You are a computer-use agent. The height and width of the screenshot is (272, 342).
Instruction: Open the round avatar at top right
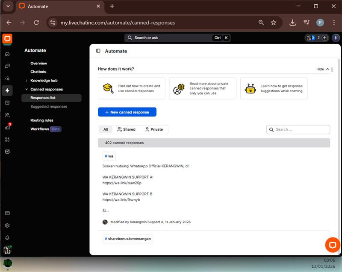(x=336, y=38)
